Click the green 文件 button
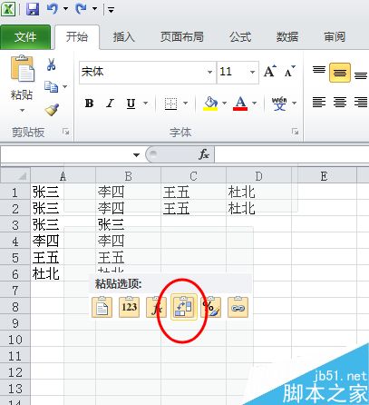Image resolution: width=369 pixels, height=405 pixels. (x=25, y=37)
